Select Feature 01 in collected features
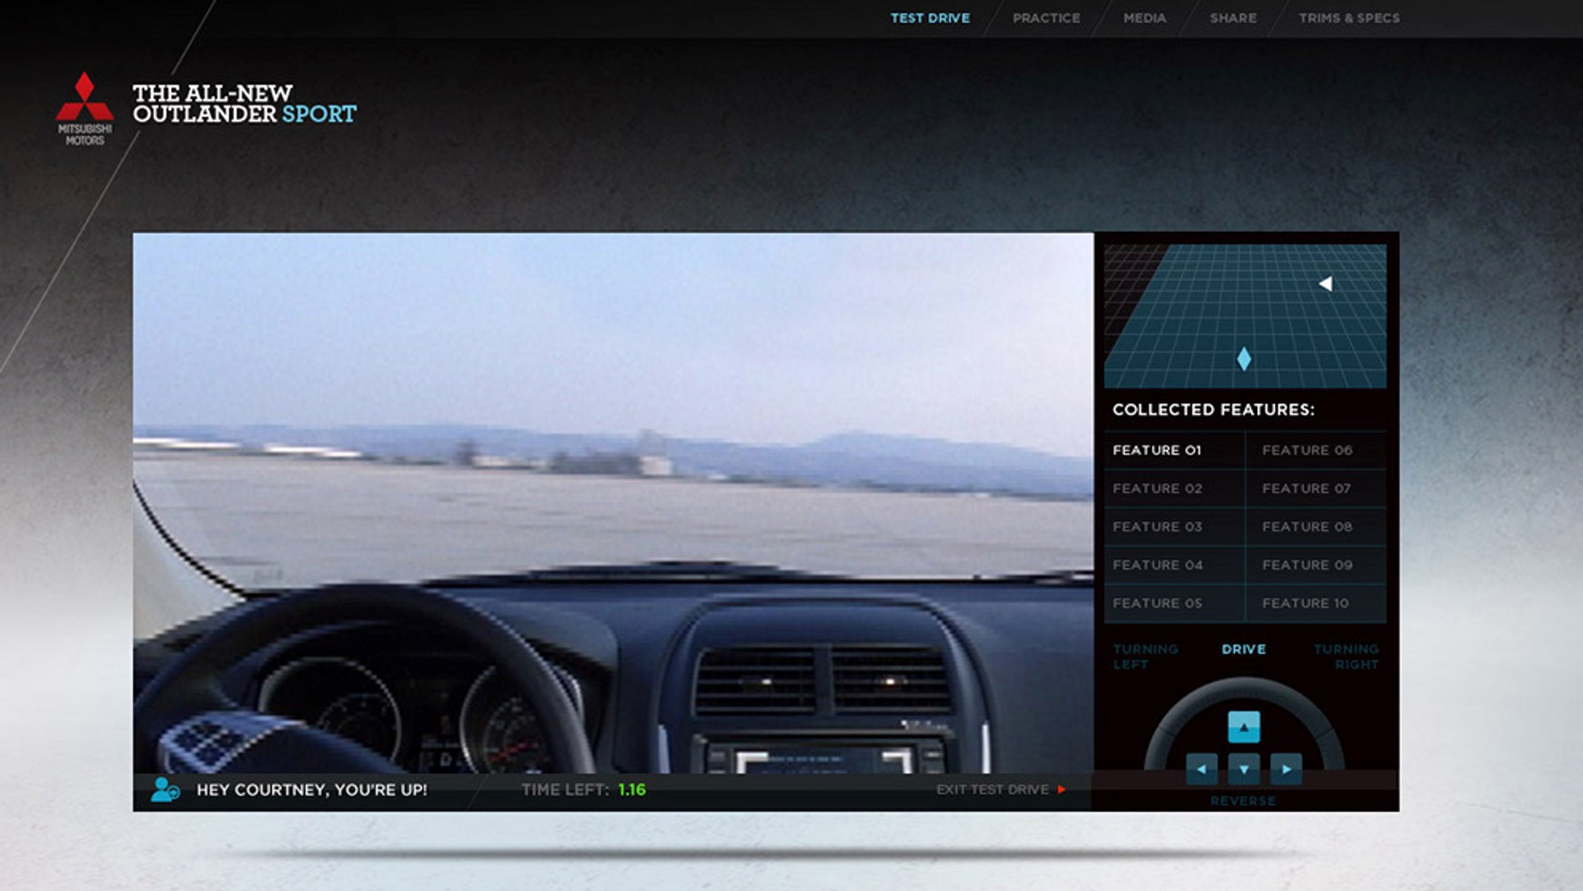The image size is (1583, 891). [x=1156, y=450]
